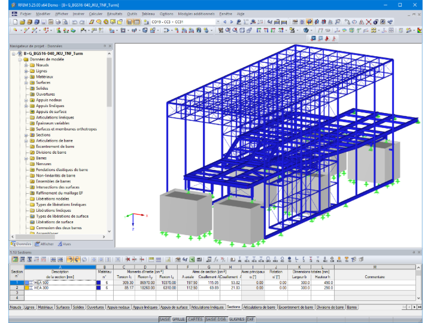The width and height of the screenshot is (431, 323).
Task: Go to the previous load case with the left arrow
Action: point(224,22)
